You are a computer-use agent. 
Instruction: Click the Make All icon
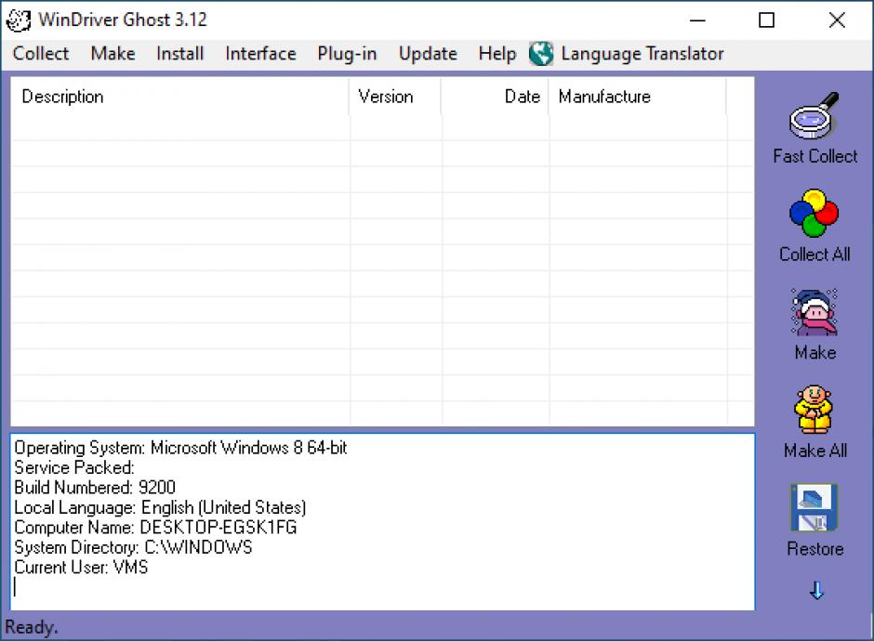tap(814, 411)
